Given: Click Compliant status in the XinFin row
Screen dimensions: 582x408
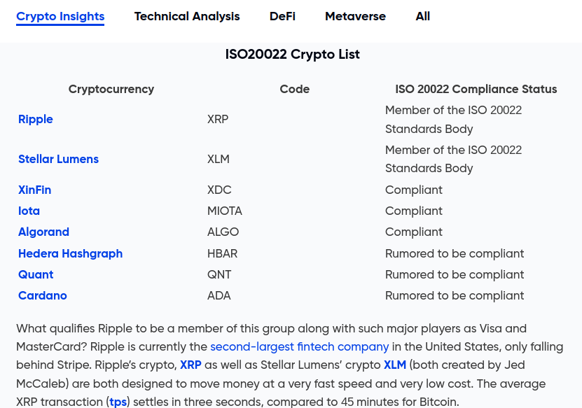Looking at the screenshot, I should [x=414, y=190].
